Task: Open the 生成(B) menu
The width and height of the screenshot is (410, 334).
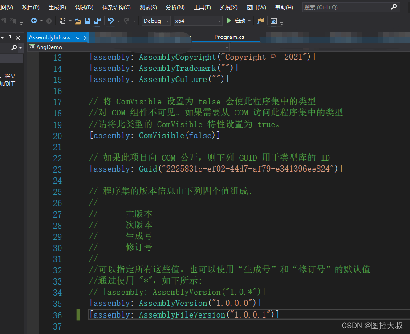Action: tap(57, 7)
